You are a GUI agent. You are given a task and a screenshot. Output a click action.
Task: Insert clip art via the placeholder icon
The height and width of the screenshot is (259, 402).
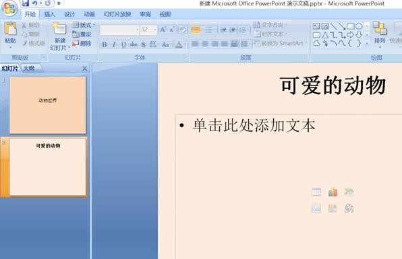coord(333,208)
